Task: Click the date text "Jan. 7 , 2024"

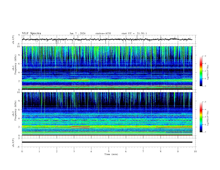Action: 77,33
